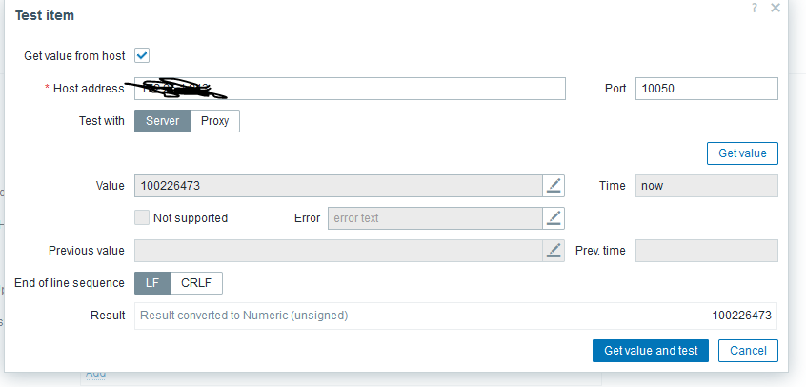Choose LF end of line sequence
806x387 pixels.
coord(152,283)
